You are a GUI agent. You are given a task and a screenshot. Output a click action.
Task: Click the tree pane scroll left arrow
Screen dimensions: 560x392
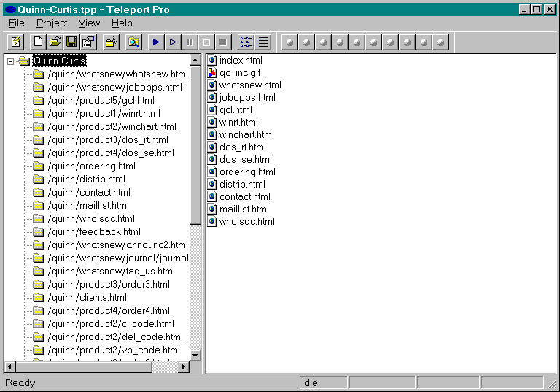[x=9, y=367]
